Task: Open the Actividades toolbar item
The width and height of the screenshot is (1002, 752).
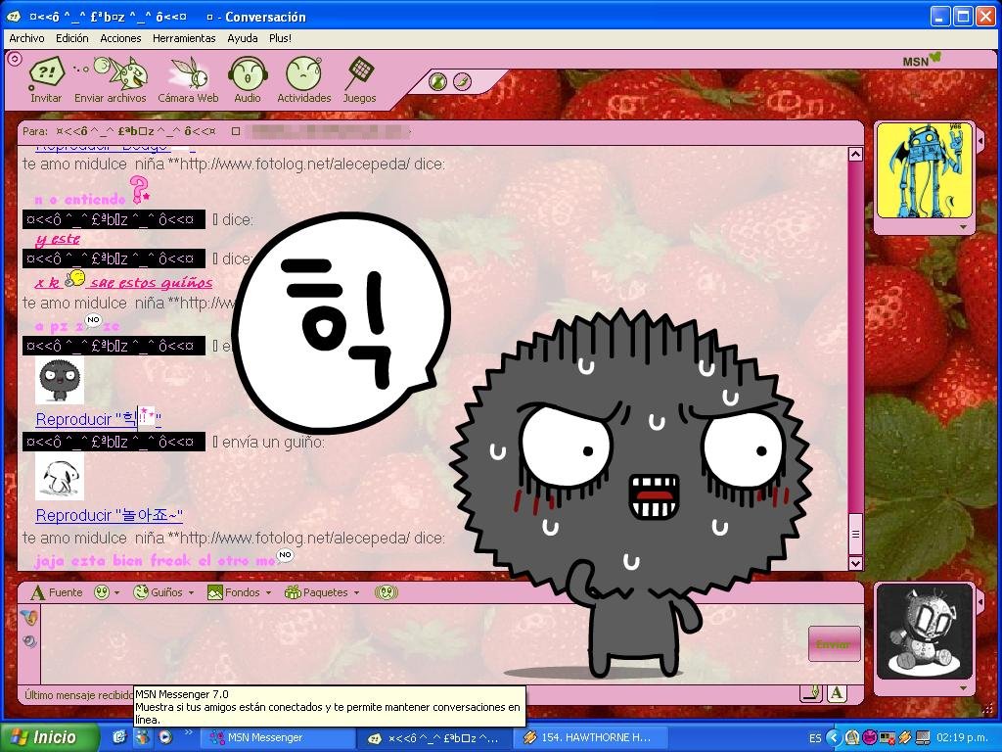Action: pyautogui.click(x=304, y=79)
